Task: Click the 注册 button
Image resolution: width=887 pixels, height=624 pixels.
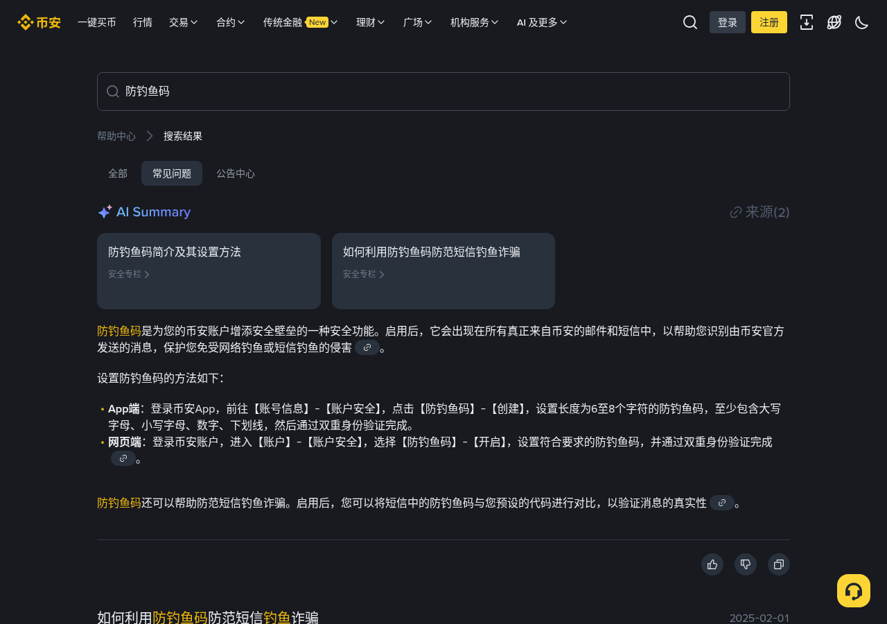Action: 769,22
